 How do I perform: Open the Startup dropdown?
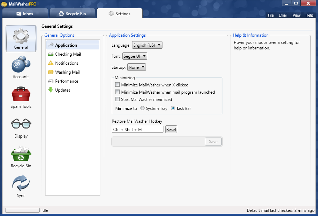coord(136,67)
